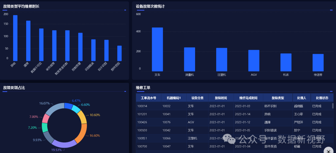Click the 数据不可信 bar
336x153 pixels.
point(41,45)
